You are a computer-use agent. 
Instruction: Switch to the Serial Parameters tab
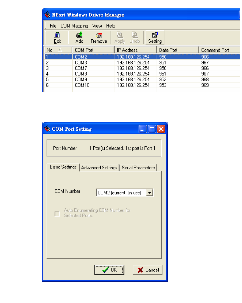(x=138, y=168)
